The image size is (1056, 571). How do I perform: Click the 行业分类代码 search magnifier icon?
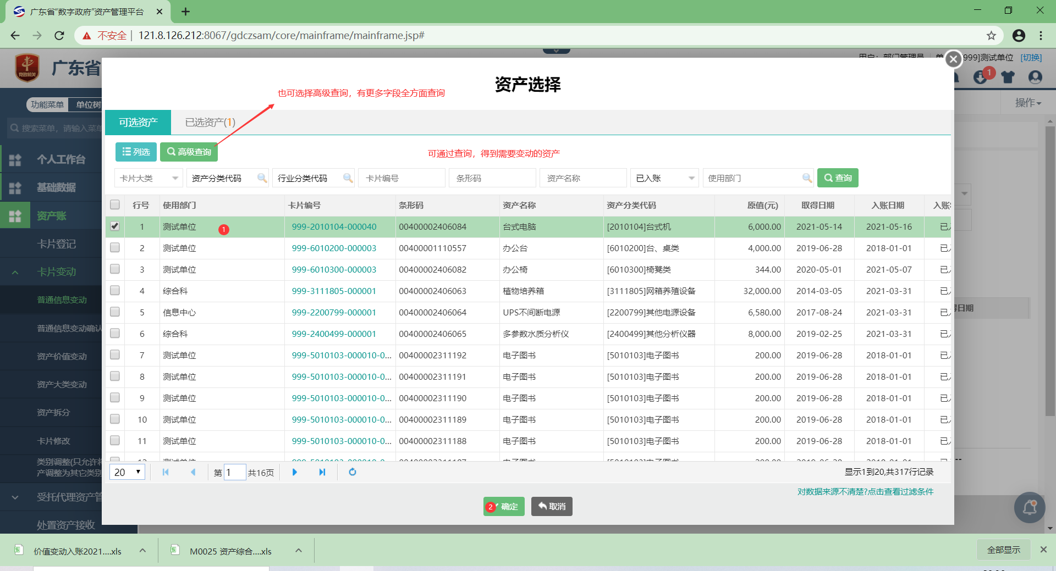pyautogui.click(x=348, y=178)
